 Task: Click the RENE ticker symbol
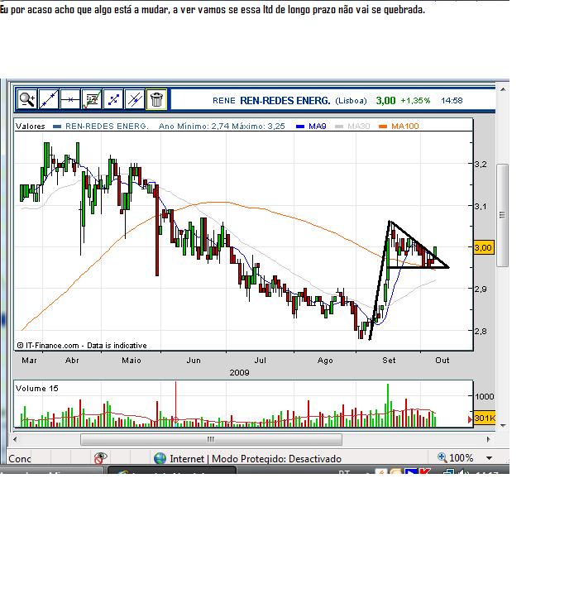pyautogui.click(x=224, y=101)
